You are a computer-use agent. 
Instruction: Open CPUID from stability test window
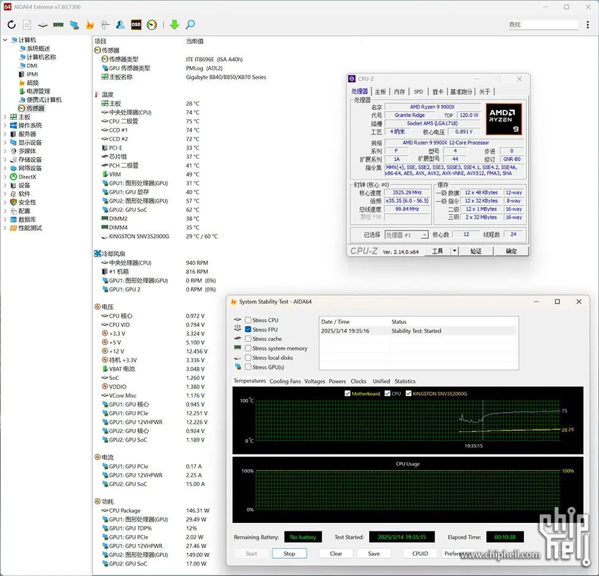(x=421, y=553)
